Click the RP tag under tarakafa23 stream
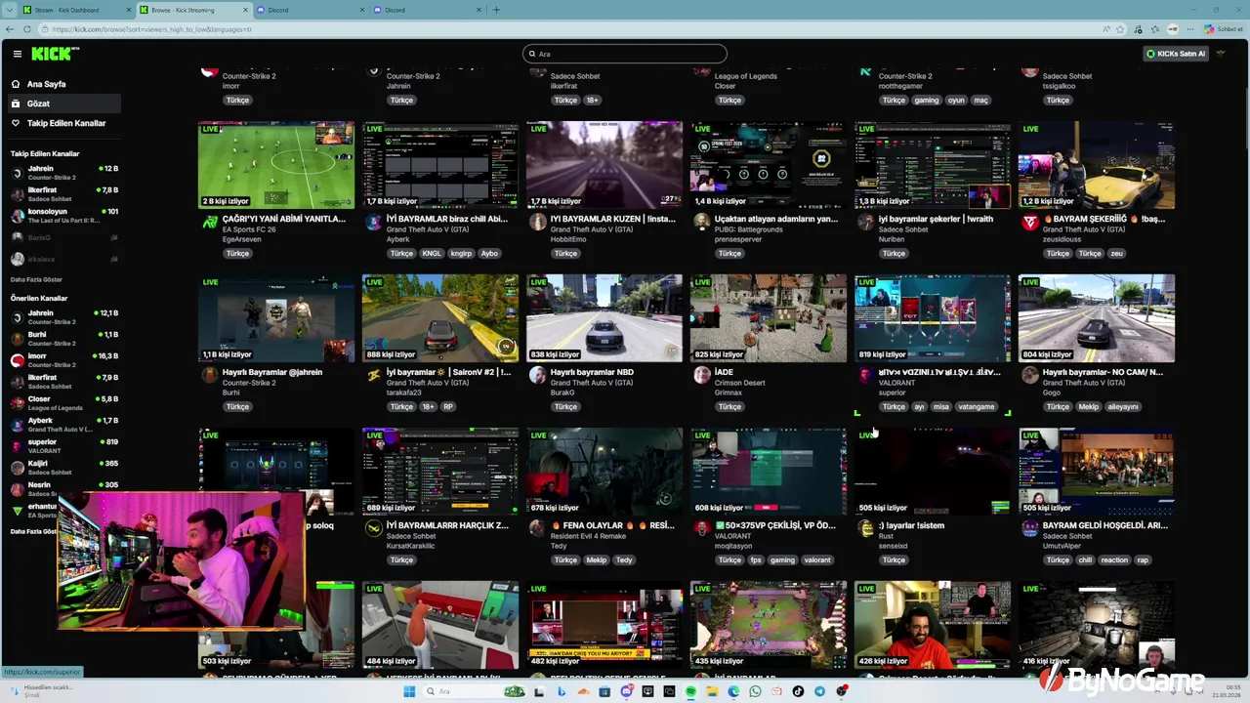The width and height of the screenshot is (1250, 703). (448, 407)
